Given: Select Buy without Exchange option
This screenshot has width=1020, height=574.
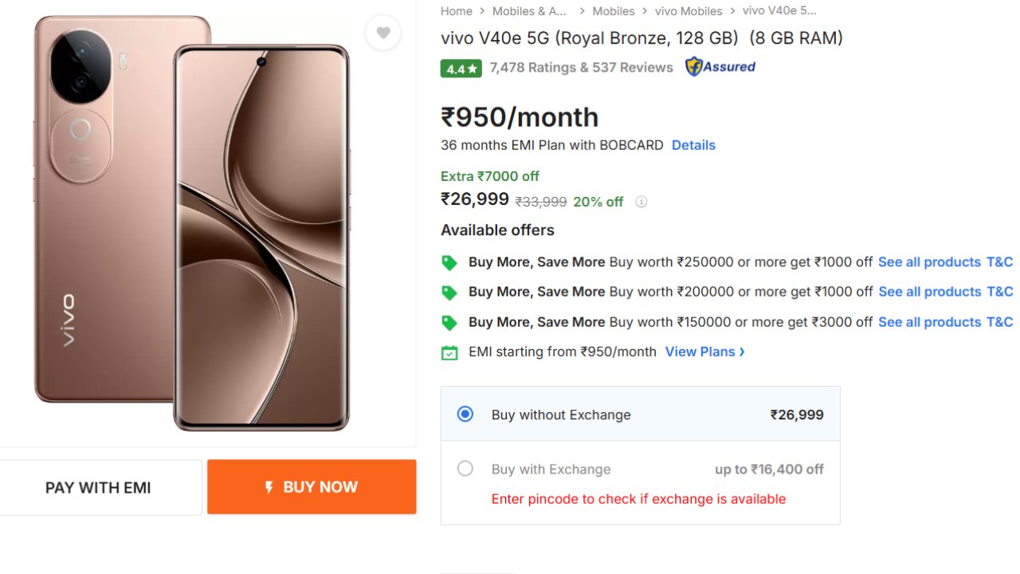Looking at the screenshot, I should (x=465, y=414).
